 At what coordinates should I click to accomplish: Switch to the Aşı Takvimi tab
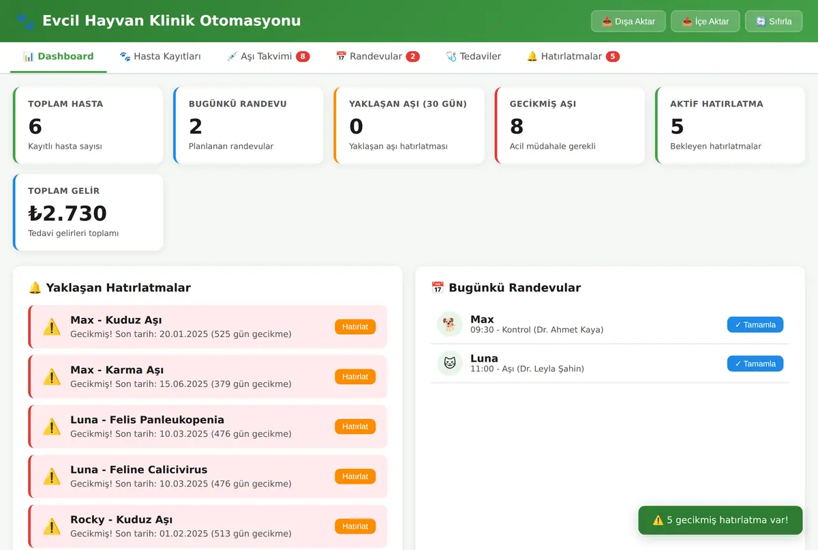pos(268,57)
